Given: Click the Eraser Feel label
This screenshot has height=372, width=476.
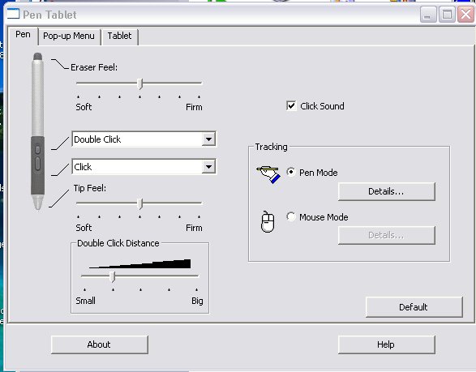Looking at the screenshot, I should tap(94, 67).
